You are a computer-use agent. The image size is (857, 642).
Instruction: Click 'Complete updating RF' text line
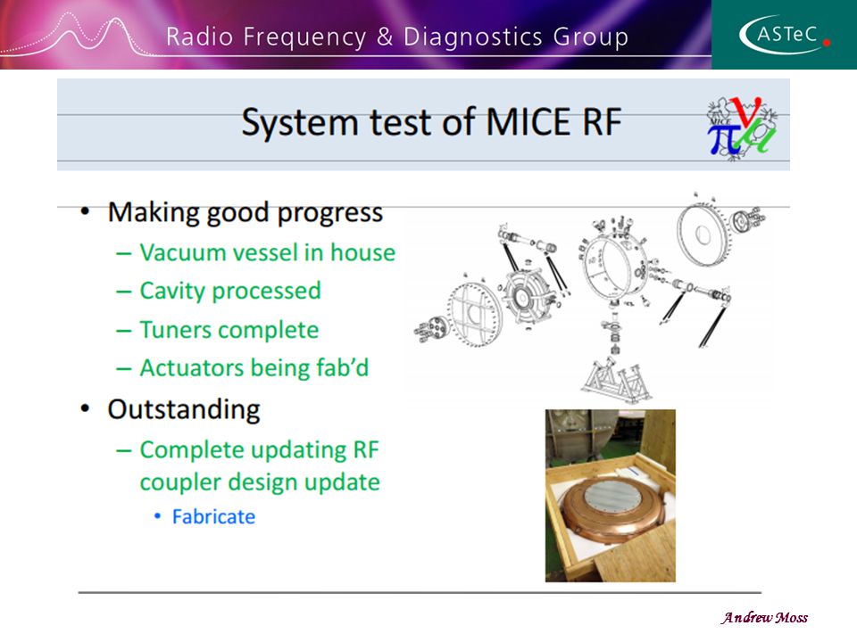point(259,450)
